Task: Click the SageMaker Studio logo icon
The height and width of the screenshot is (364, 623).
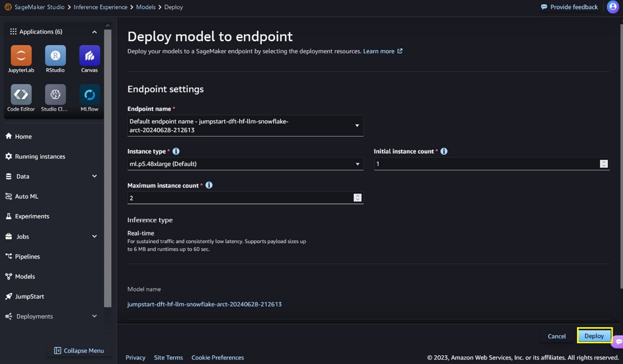Action: [9, 7]
